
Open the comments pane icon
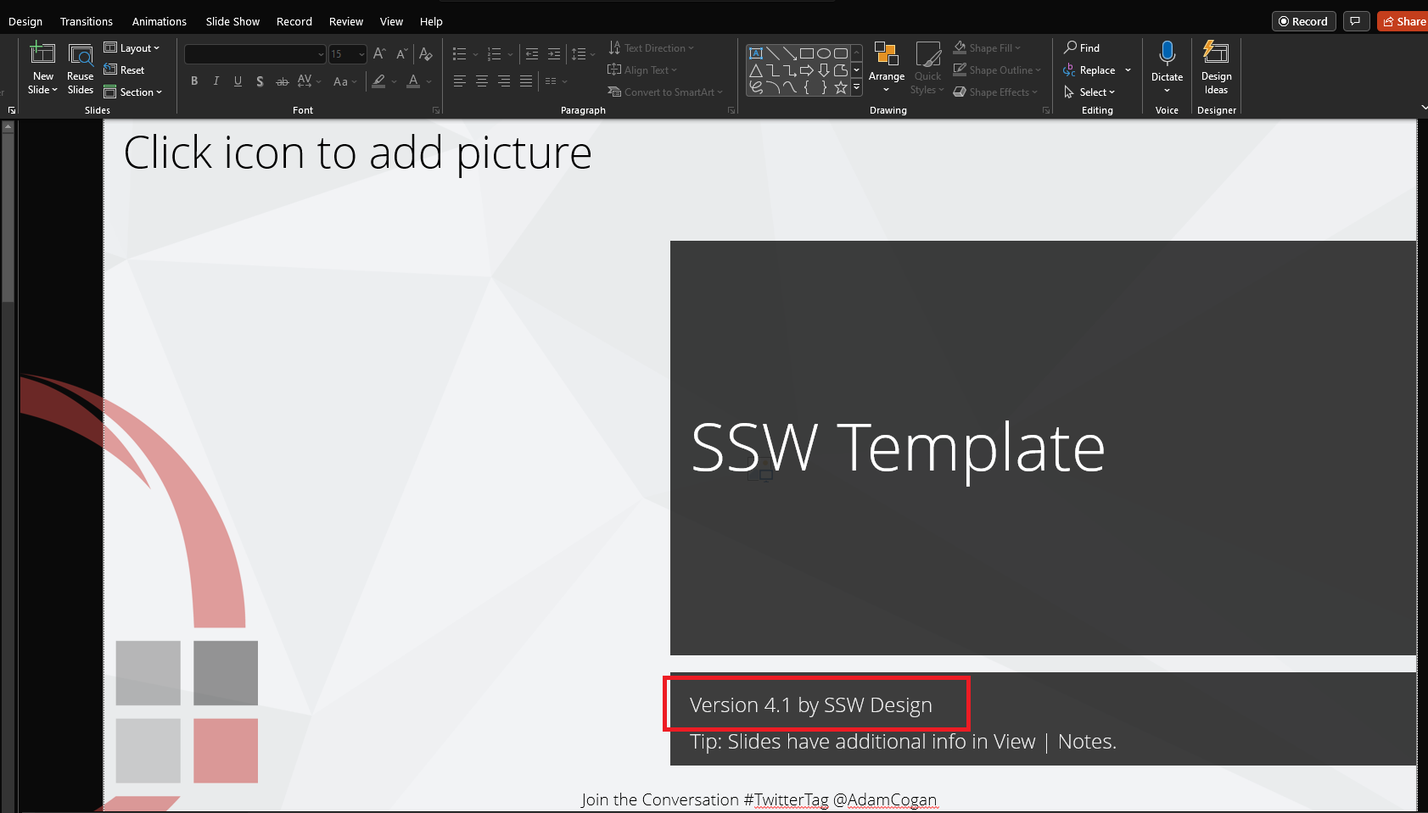pyautogui.click(x=1356, y=21)
